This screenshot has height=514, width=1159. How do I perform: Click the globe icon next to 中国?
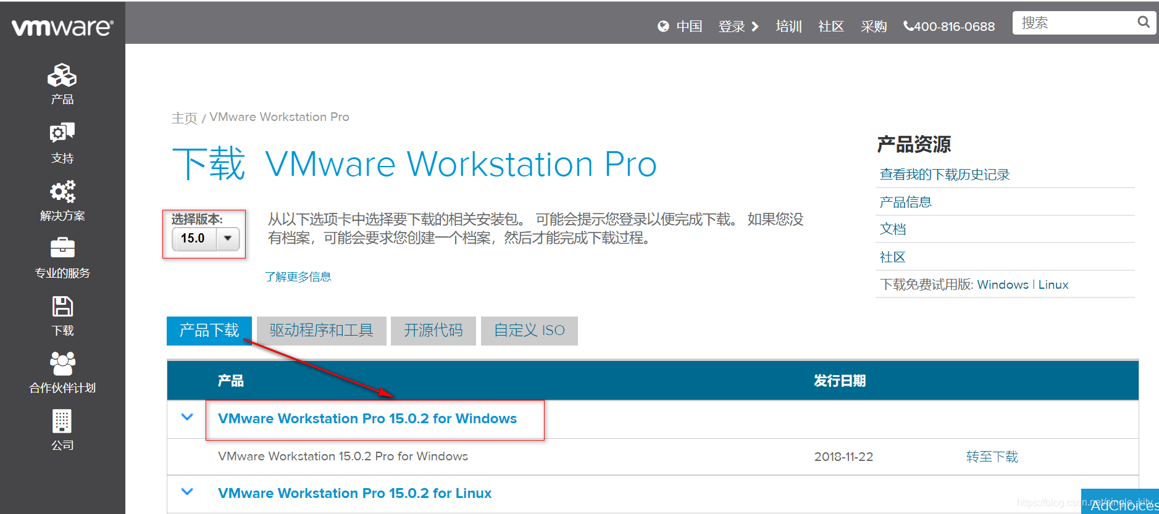(663, 26)
